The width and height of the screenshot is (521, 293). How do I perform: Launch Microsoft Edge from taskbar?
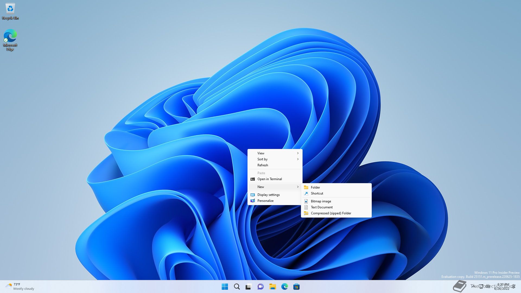tap(284, 286)
